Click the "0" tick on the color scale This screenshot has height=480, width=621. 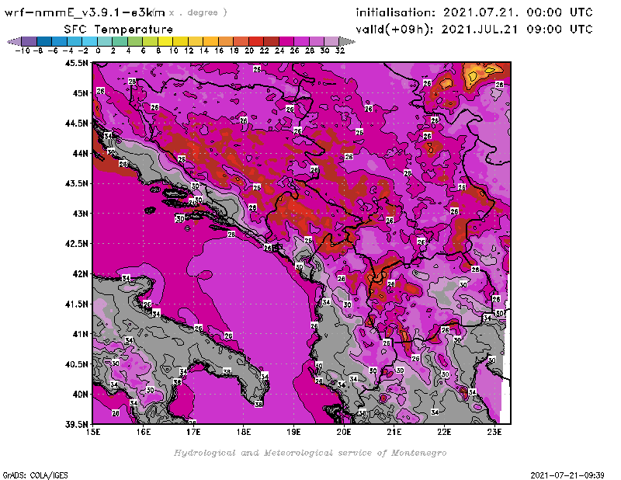point(98,50)
